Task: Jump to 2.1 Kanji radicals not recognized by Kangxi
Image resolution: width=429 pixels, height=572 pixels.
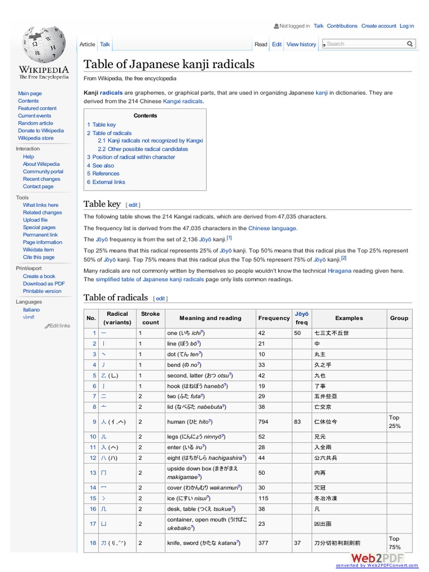Action: [150, 141]
